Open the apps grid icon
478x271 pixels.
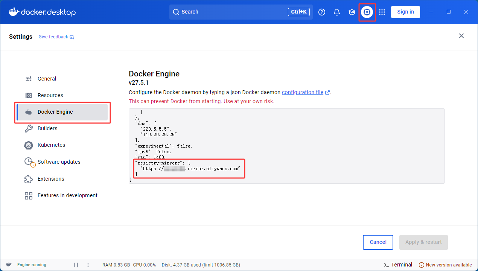coord(382,12)
